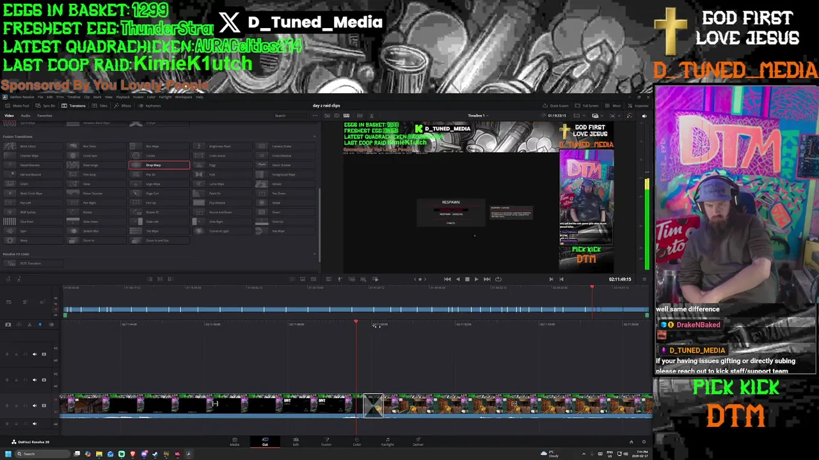The width and height of the screenshot is (819, 460).
Task: Jump to last frame of timeline
Action: coord(487,279)
